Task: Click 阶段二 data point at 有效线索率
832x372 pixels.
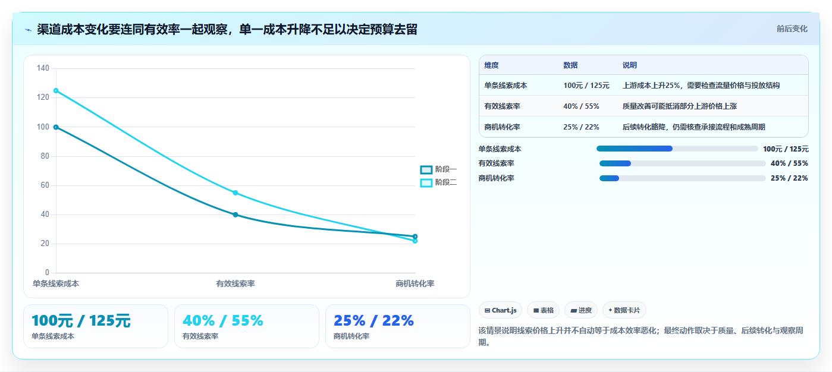Action: pos(236,193)
